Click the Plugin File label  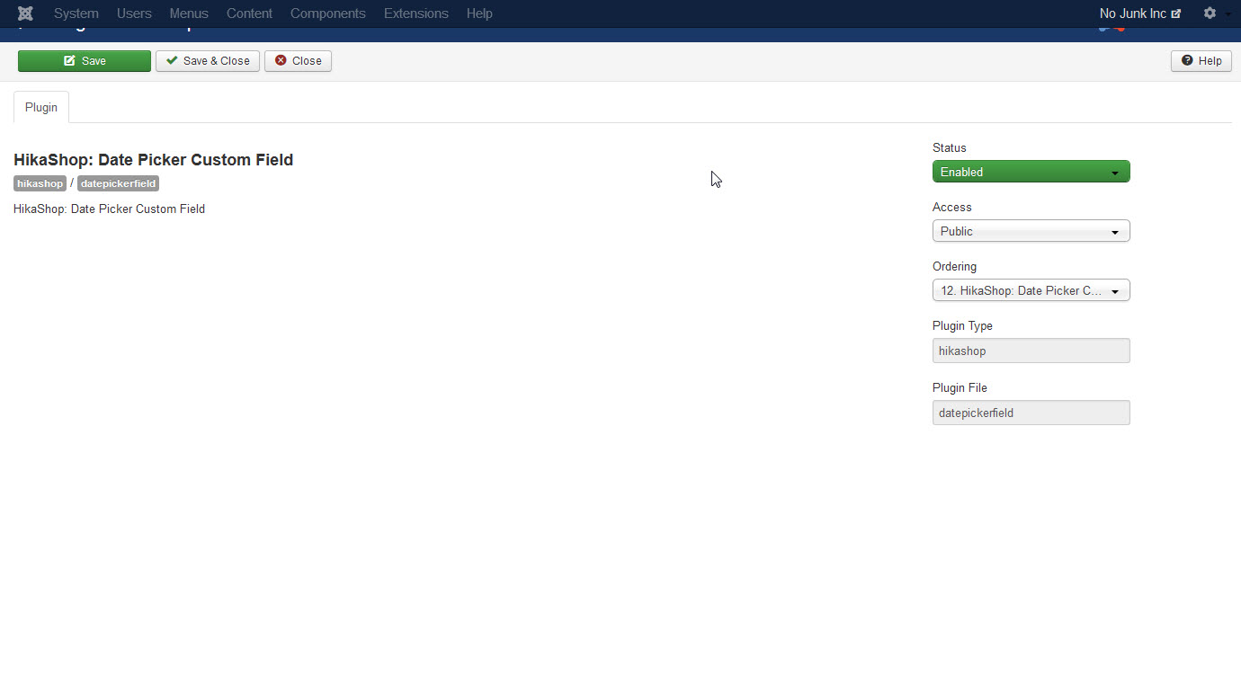click(960, 388)
